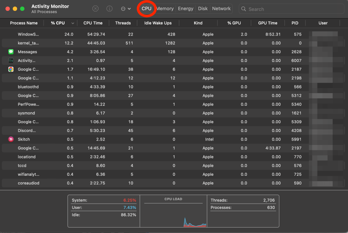Sort by CPU Time column
348x233 pixels.
93,23
